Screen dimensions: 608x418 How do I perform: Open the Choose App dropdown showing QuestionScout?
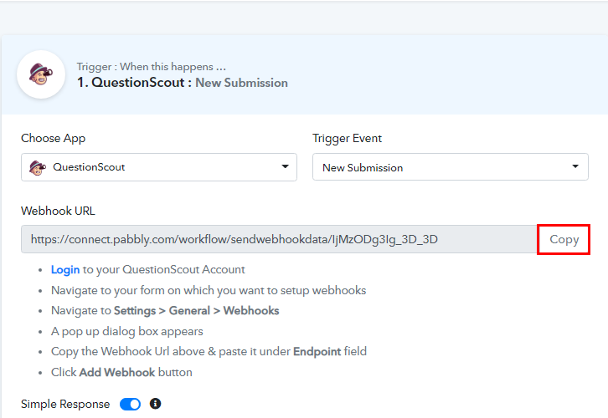[x=159, y=167]
